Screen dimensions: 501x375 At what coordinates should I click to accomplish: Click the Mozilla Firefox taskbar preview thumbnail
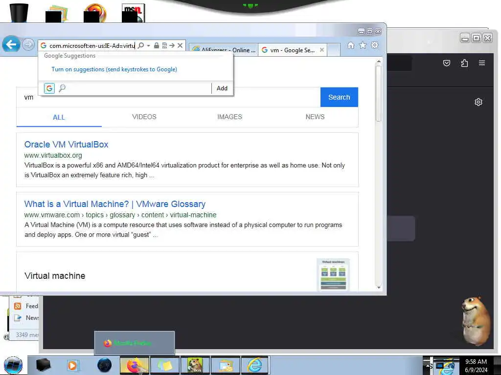pos(134,343)
